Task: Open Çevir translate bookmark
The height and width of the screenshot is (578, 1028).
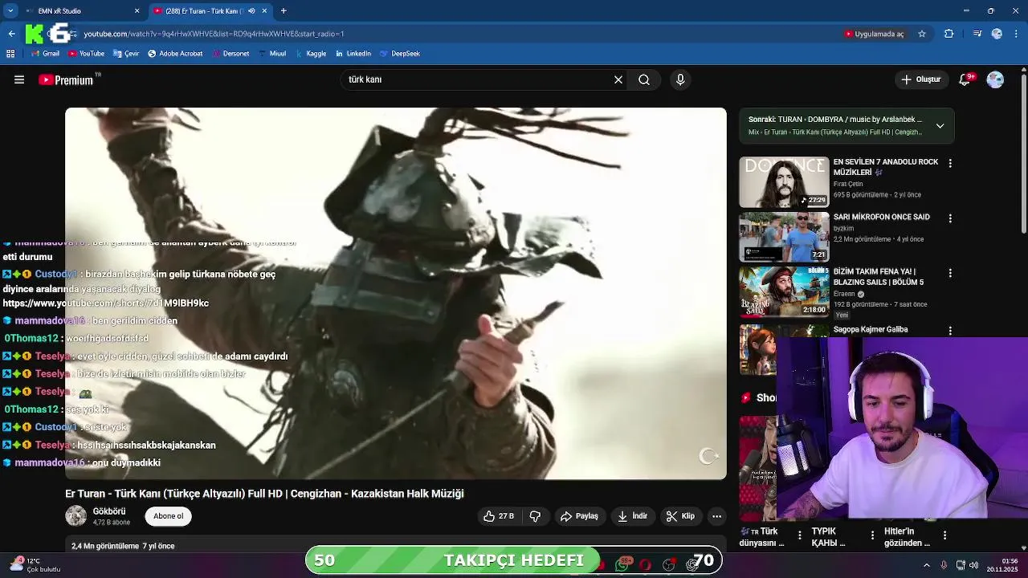Action: coord(126,54)
